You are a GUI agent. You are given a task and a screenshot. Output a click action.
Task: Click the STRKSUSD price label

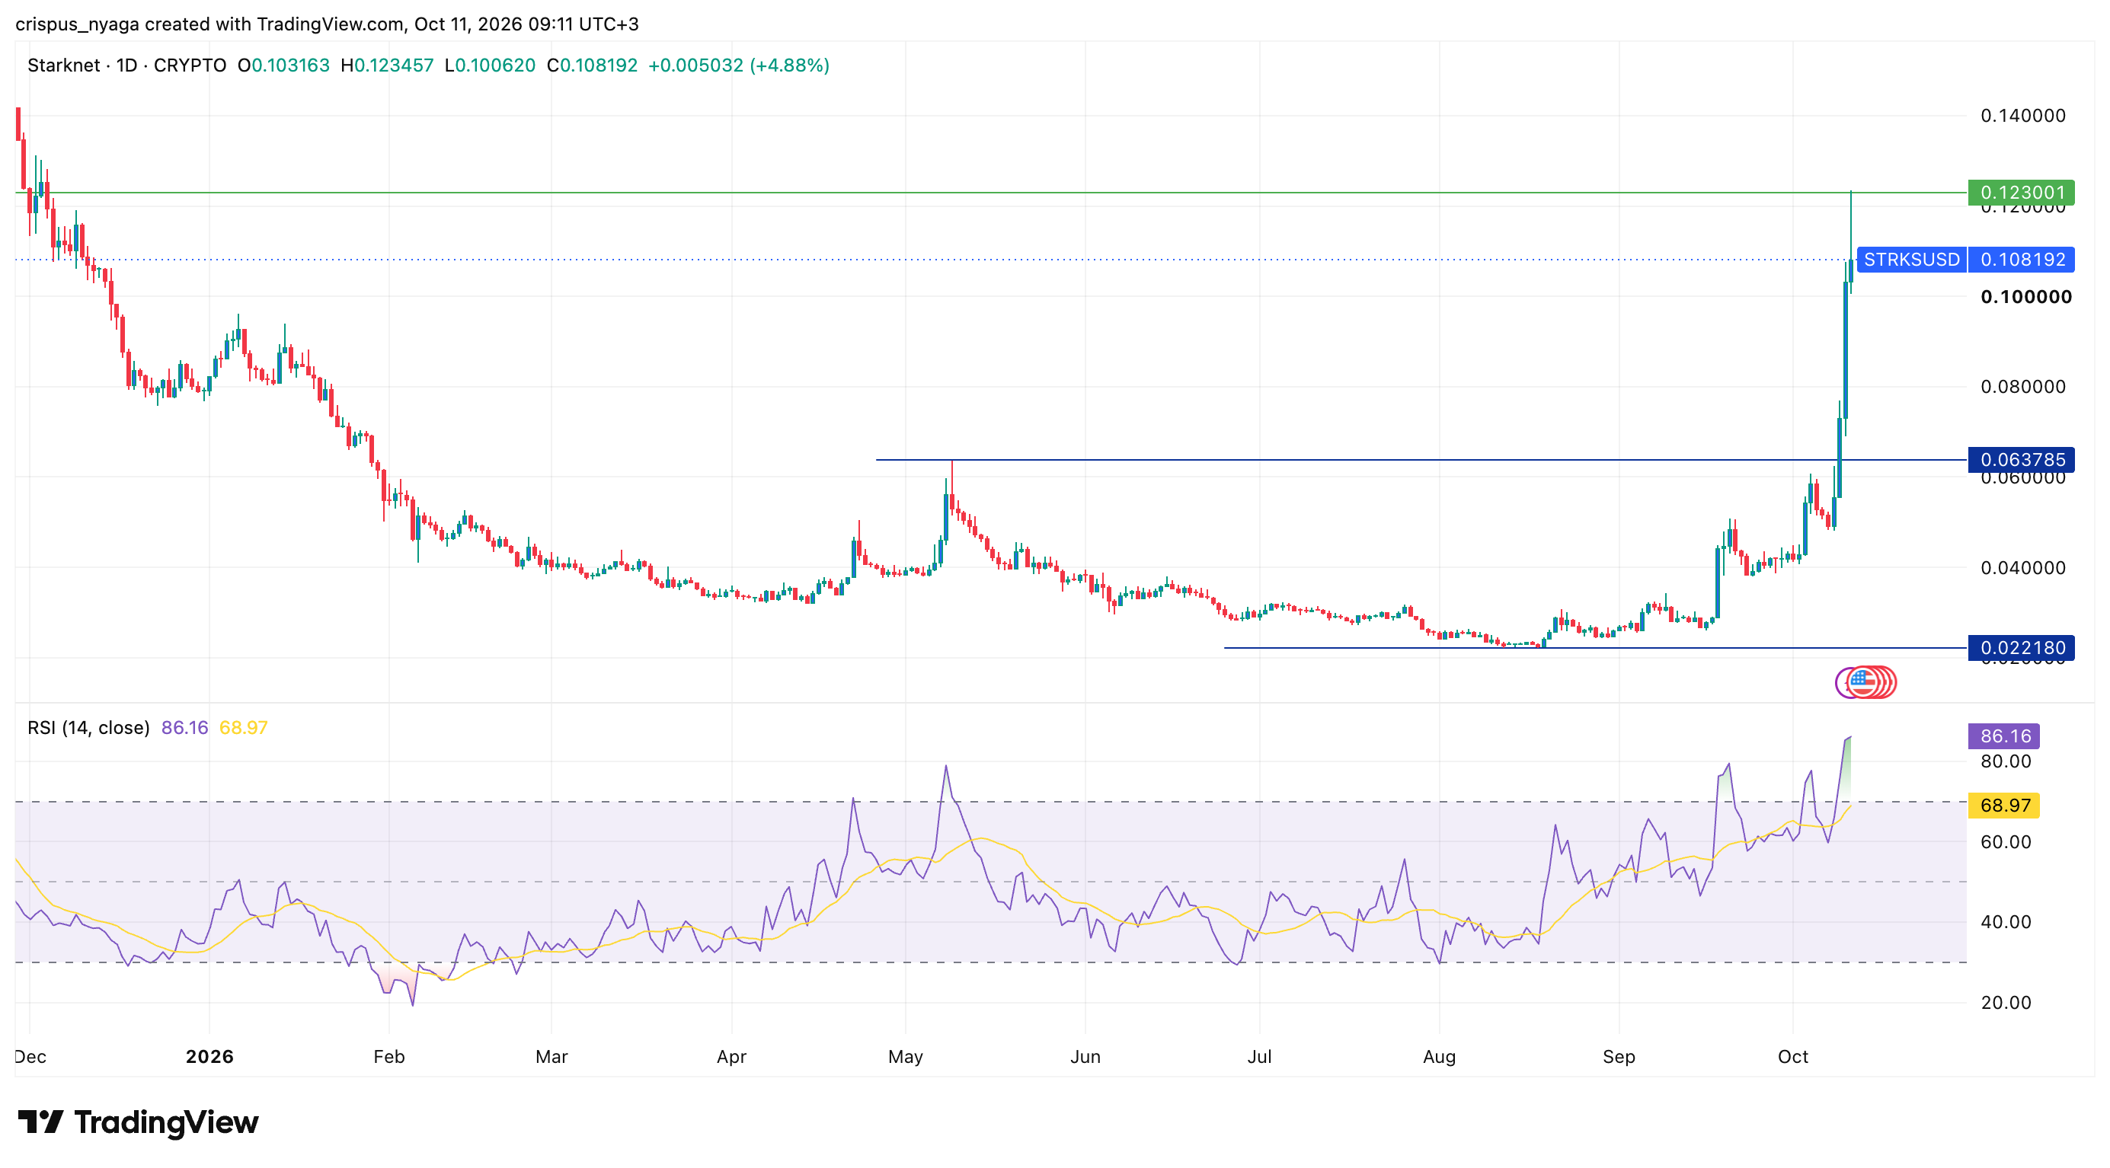(1912, 260)
